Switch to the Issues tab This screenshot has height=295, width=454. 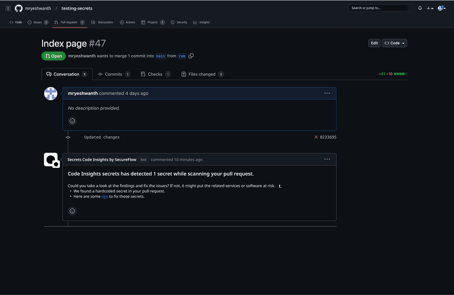point(38,22)
